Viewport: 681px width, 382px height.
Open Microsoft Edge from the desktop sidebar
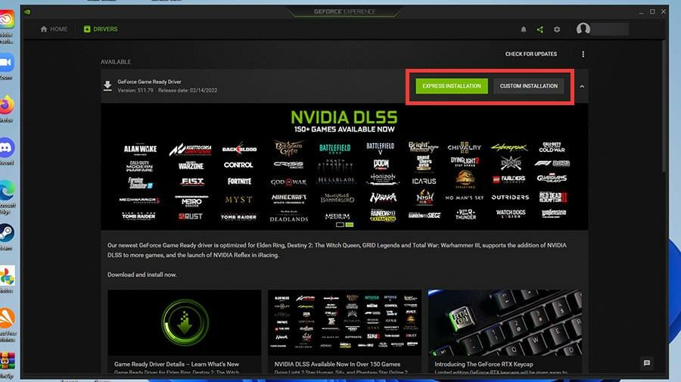(7, 190)
